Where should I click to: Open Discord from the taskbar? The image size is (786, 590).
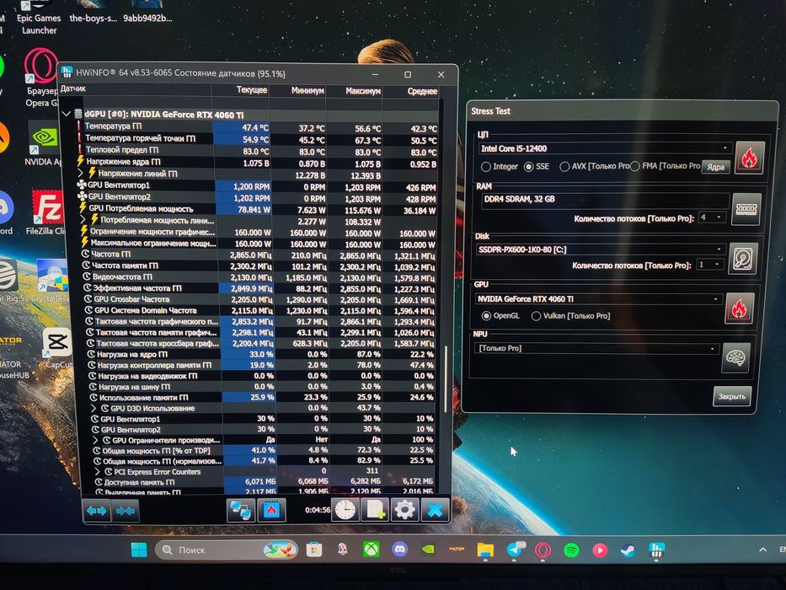coord(399,550)
